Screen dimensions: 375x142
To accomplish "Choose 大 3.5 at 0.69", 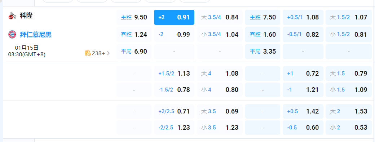I will [x=220, y=111].
